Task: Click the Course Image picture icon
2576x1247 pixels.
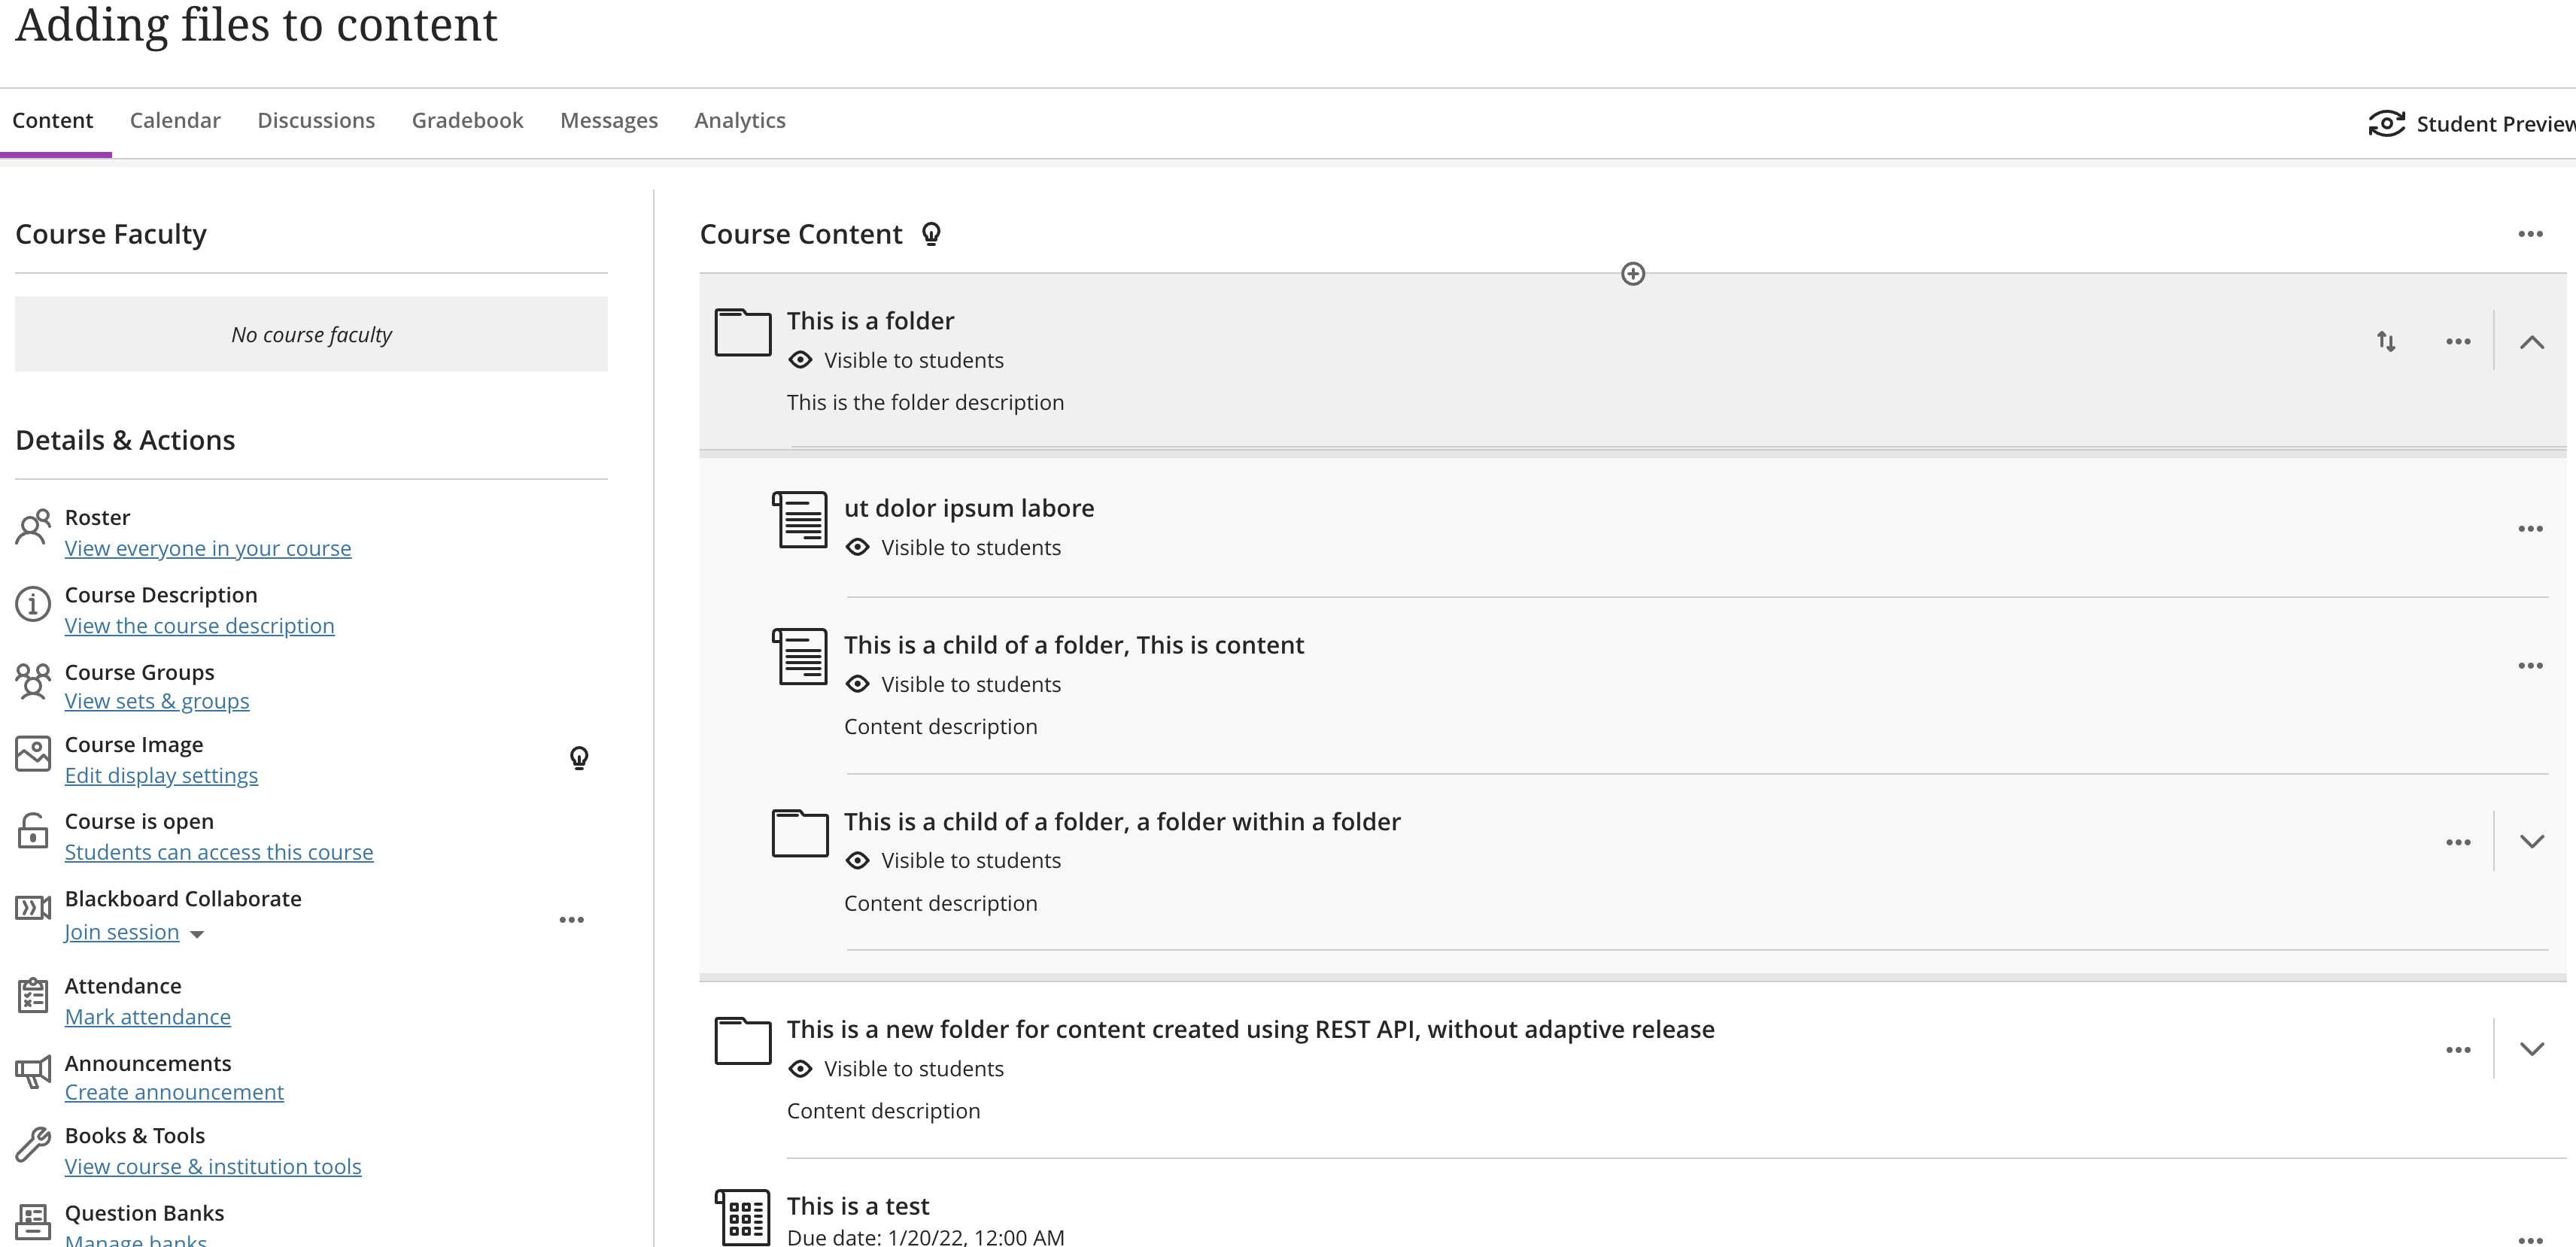Action: click(x=33, y=754)
